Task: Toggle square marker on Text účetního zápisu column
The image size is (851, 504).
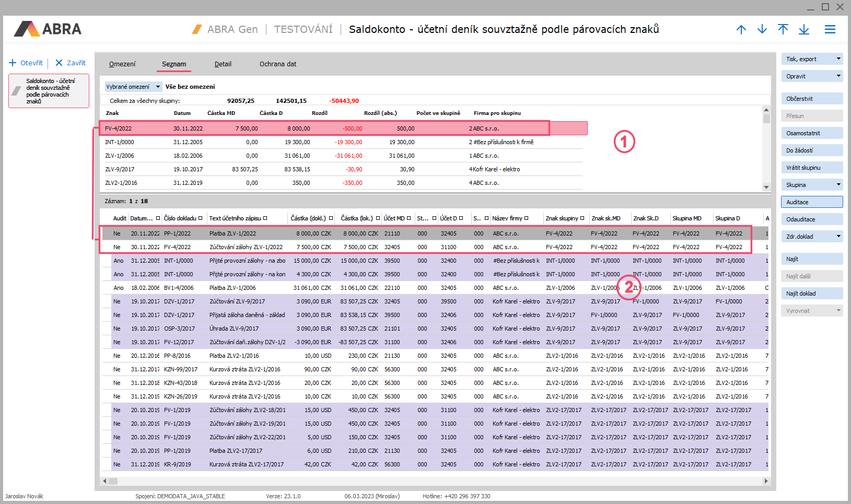Action: (x=265, y=218)
